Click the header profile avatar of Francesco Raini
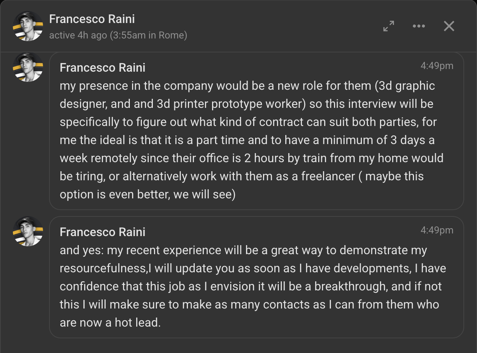 pos(28,26)
